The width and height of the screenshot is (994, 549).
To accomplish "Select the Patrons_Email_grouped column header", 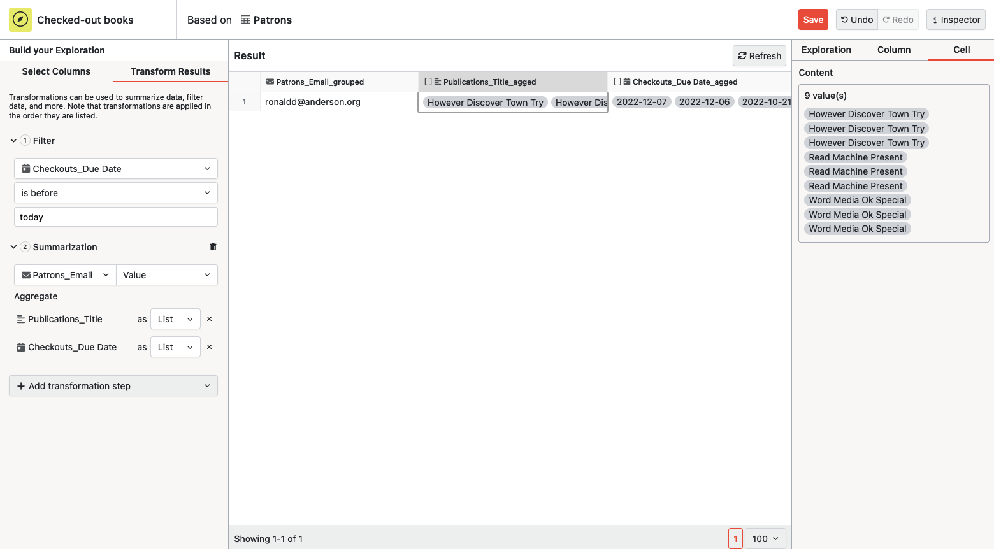I will pos(339,82).
